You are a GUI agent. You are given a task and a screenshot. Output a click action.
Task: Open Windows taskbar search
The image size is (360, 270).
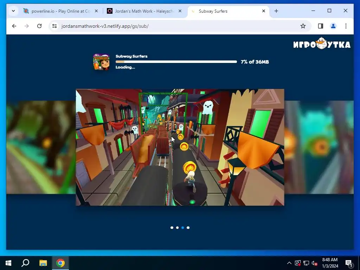25,263
